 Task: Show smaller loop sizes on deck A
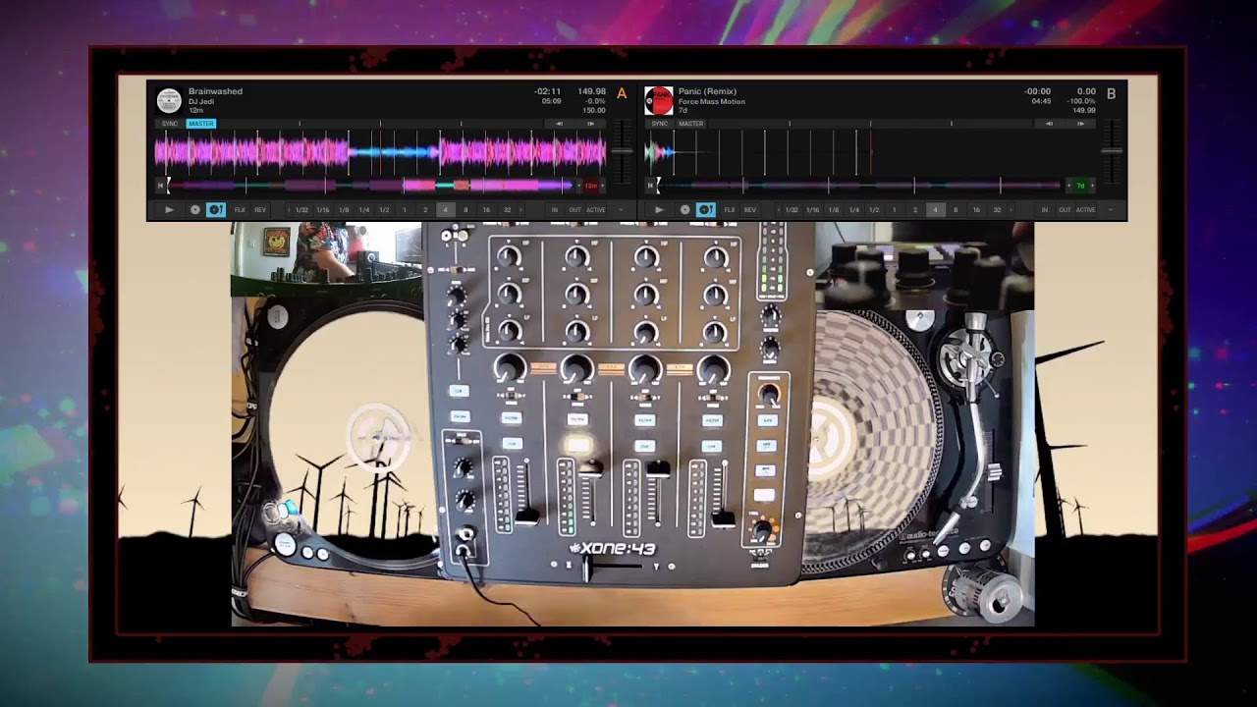(x=289, y=210)
